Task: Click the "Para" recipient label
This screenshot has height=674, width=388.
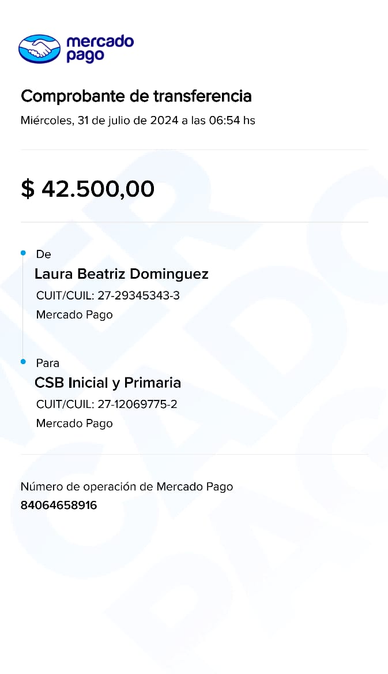Action: (47, 363)
